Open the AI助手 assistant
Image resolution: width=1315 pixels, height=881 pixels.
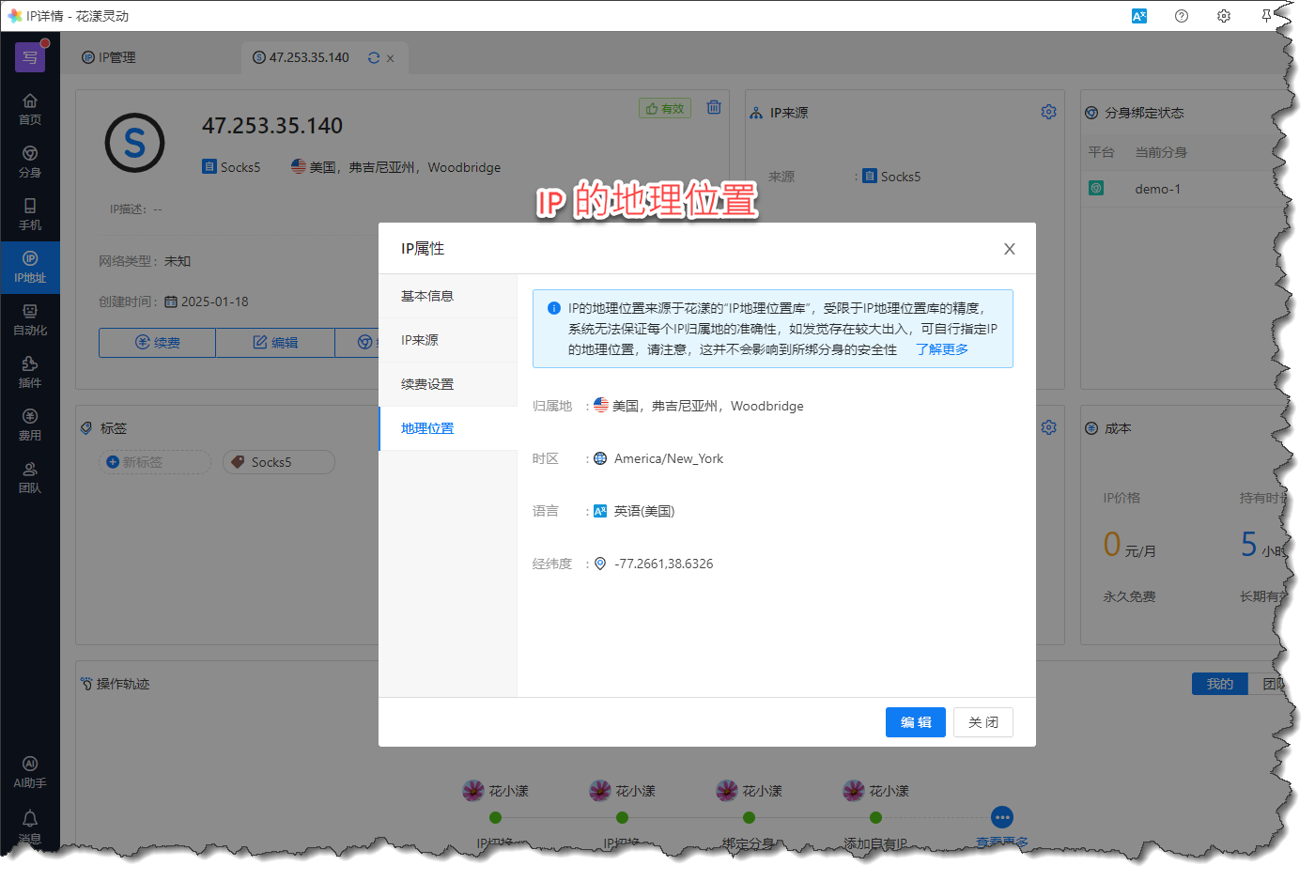pos(30,771)
